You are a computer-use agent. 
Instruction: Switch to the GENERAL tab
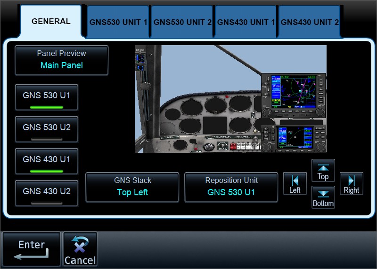click(x=51, y=21)
